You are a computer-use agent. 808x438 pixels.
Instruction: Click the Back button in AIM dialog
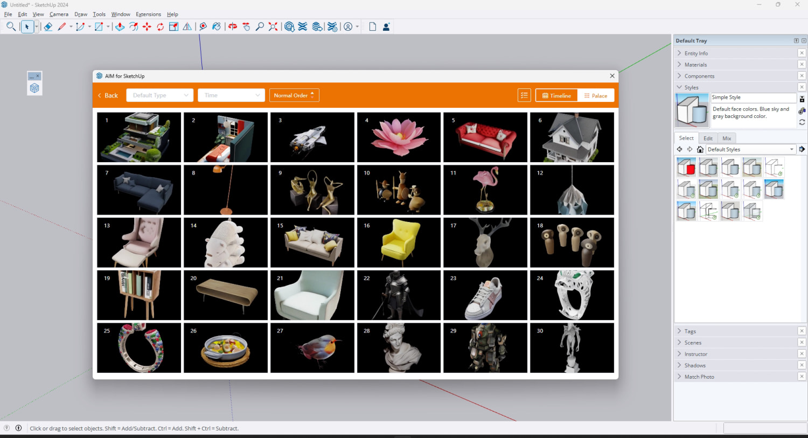click(x=108, y=95)
